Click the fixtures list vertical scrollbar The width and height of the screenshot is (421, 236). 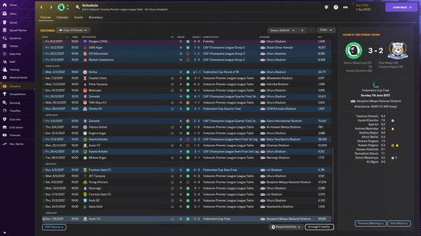pyautogui.click(x=333, y=185)
